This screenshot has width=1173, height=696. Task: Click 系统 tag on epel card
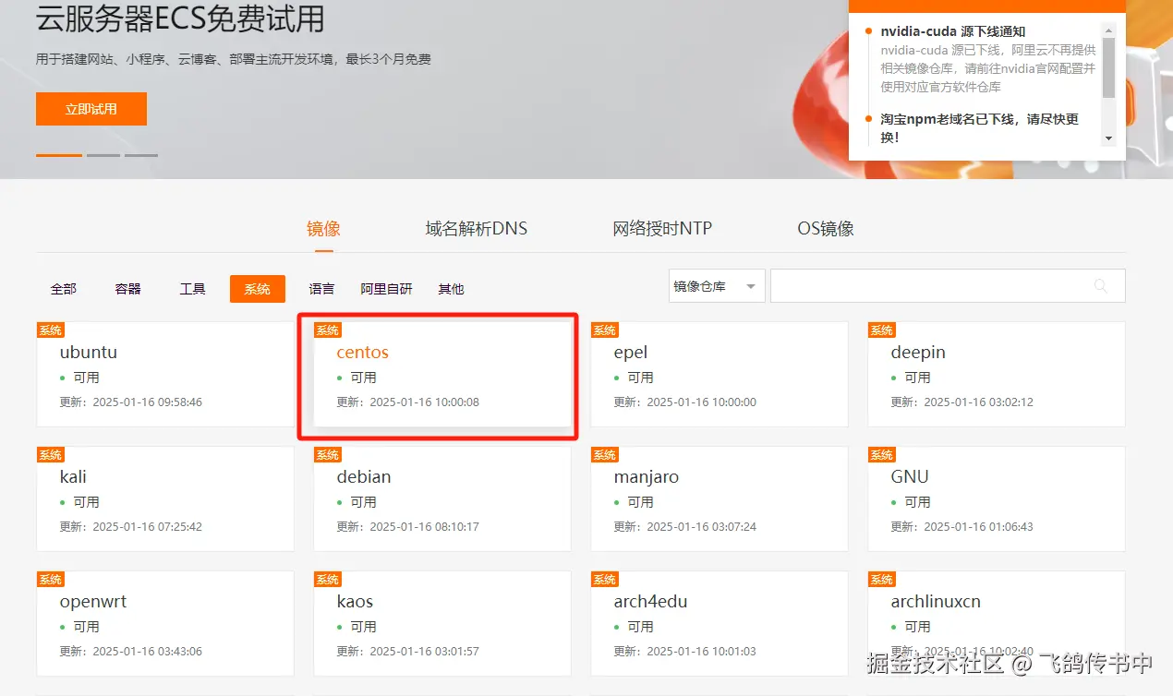point(605,330)
